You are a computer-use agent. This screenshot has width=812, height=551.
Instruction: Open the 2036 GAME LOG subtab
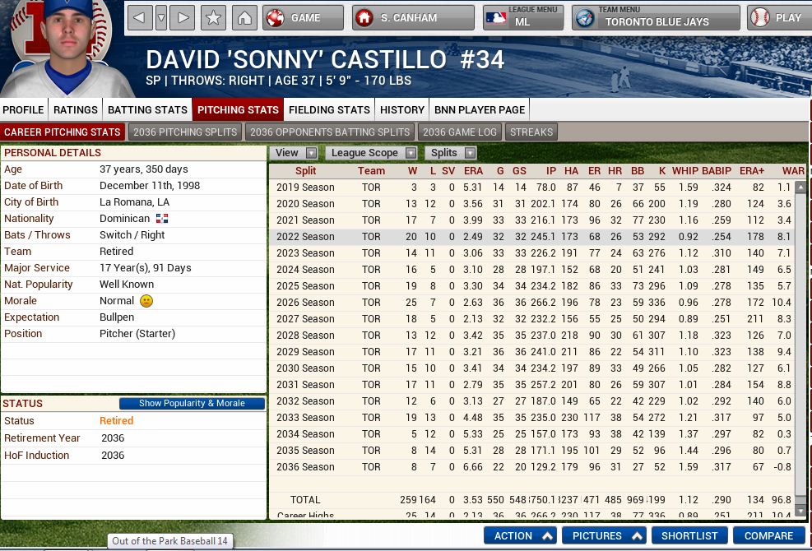[460, 132]
